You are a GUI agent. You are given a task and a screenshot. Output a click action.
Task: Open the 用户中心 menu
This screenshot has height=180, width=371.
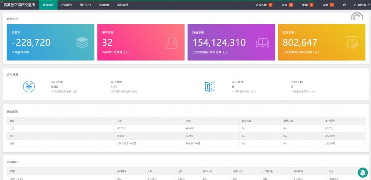coord(85,5)
